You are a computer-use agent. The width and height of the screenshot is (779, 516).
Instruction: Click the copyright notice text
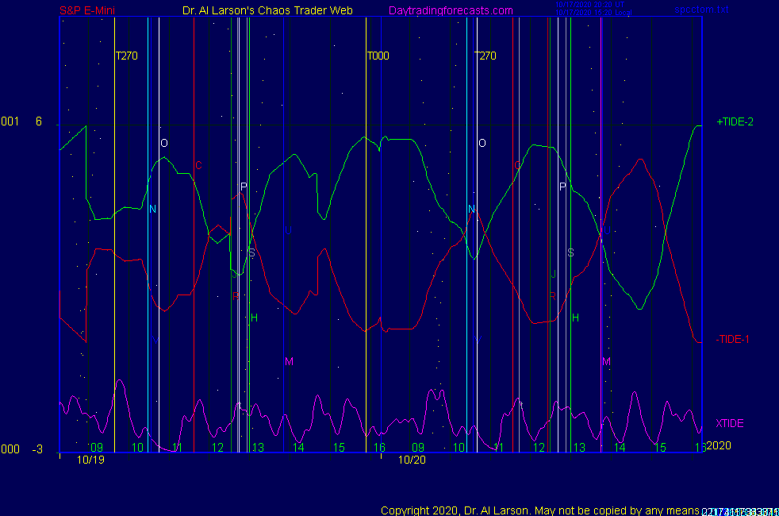(x=539, y=510)
